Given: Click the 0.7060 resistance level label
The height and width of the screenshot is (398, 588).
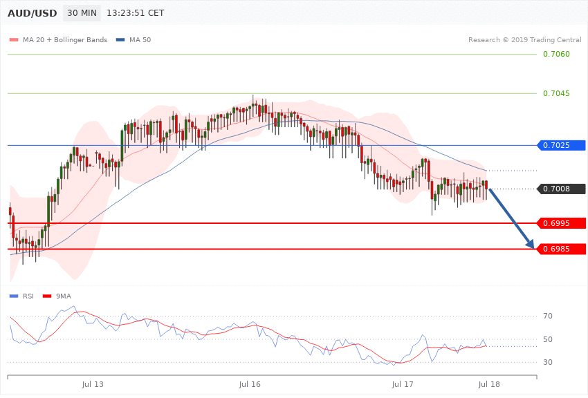Looking at the screenshot, I should tap(556, 54).
